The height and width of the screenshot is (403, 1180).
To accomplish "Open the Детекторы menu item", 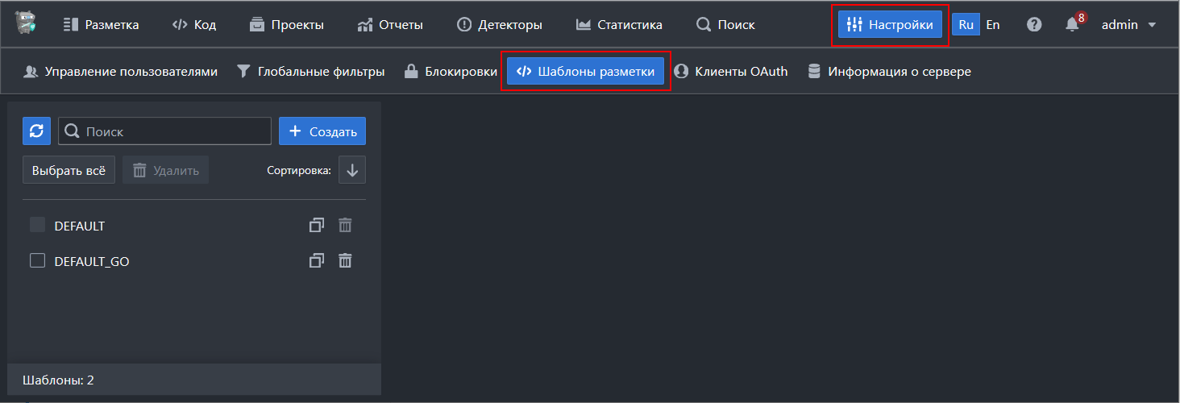I will pos(499,25).
